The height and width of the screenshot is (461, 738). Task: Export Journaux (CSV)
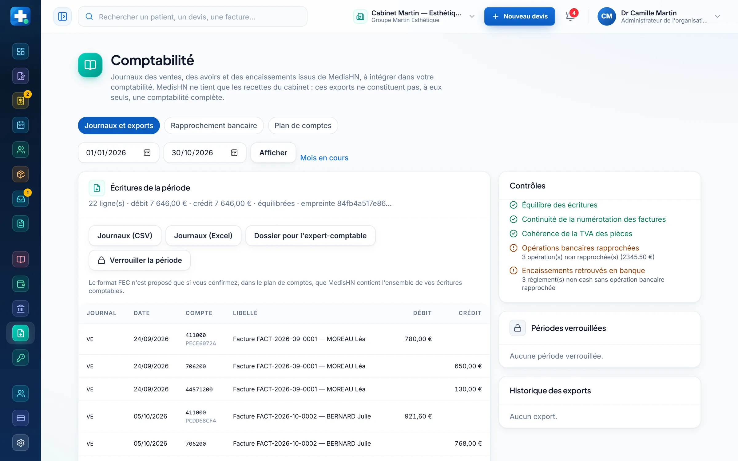point(125,236)
